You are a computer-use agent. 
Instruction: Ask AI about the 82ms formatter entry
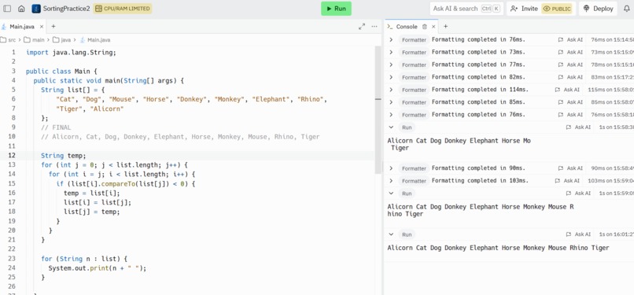coord(570,77)
